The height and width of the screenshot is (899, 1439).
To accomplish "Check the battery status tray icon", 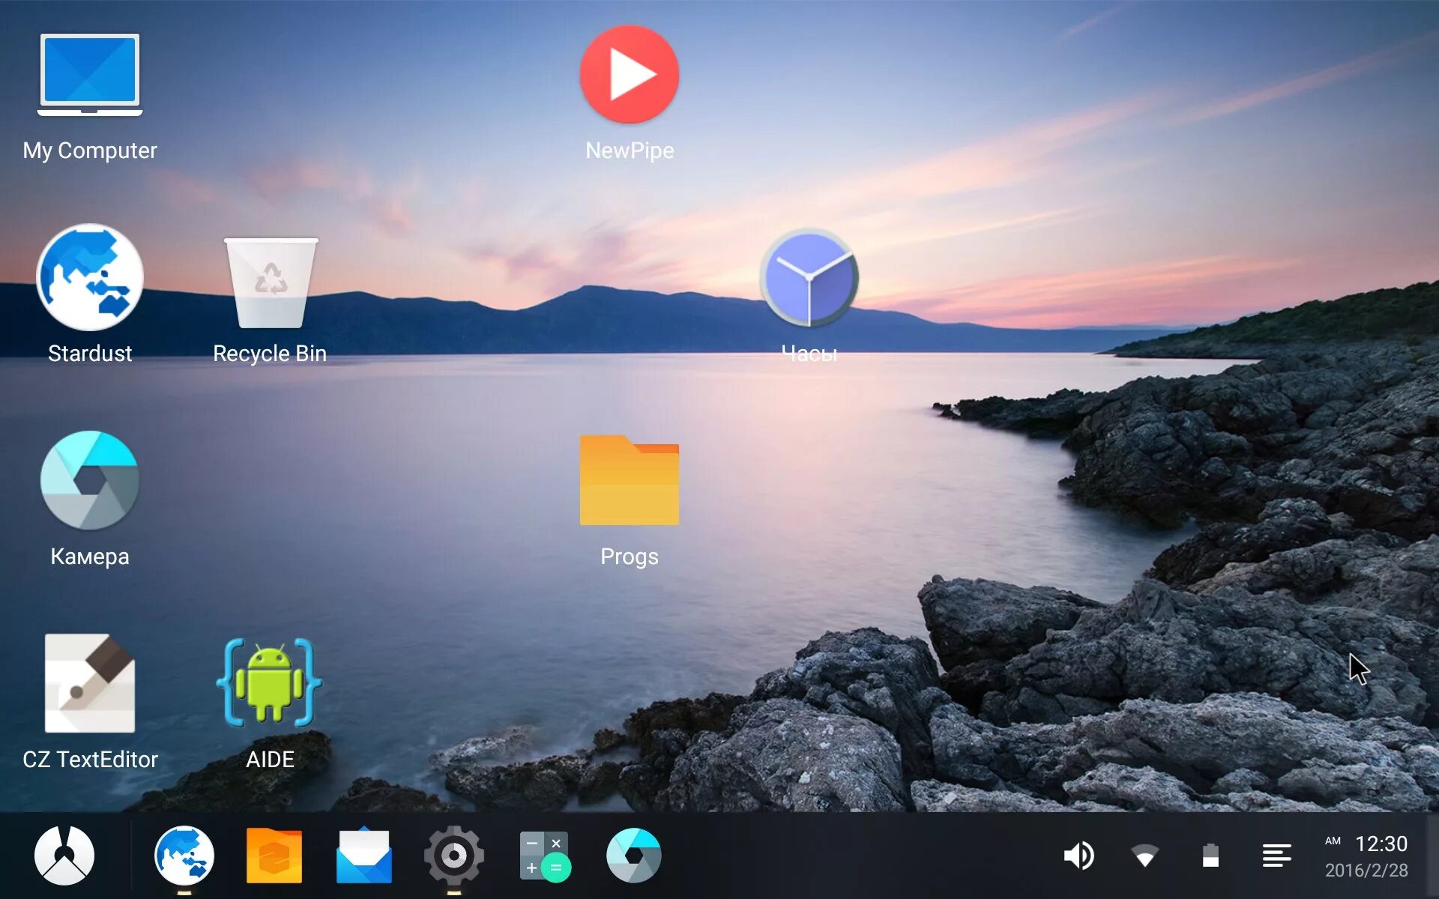I will click(1210, 856).
